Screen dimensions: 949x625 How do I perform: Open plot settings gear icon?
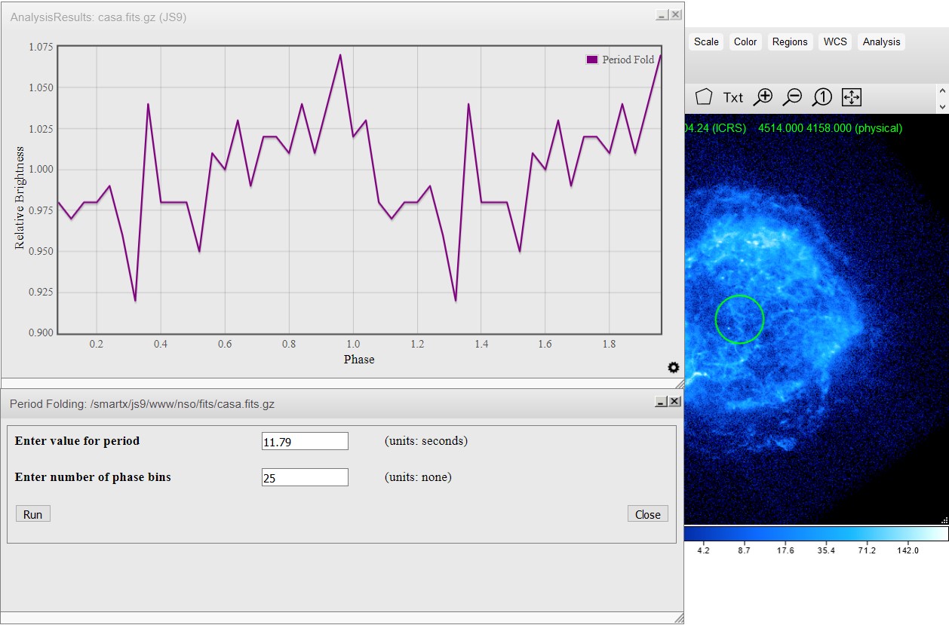pyautogui.click(x=673, y=367)
